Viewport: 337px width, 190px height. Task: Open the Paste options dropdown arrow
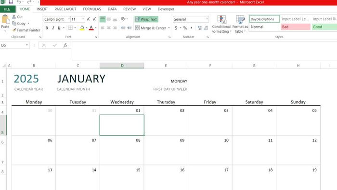5,31
